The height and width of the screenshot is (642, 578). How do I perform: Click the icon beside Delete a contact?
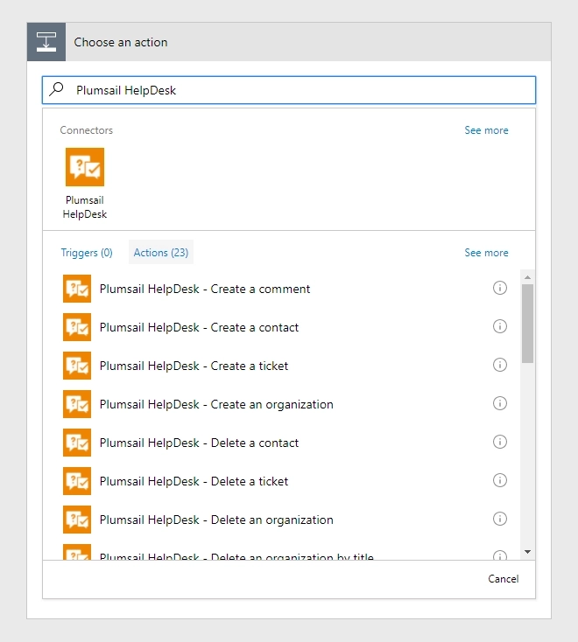pyautogui.click(x=77, y=443)
